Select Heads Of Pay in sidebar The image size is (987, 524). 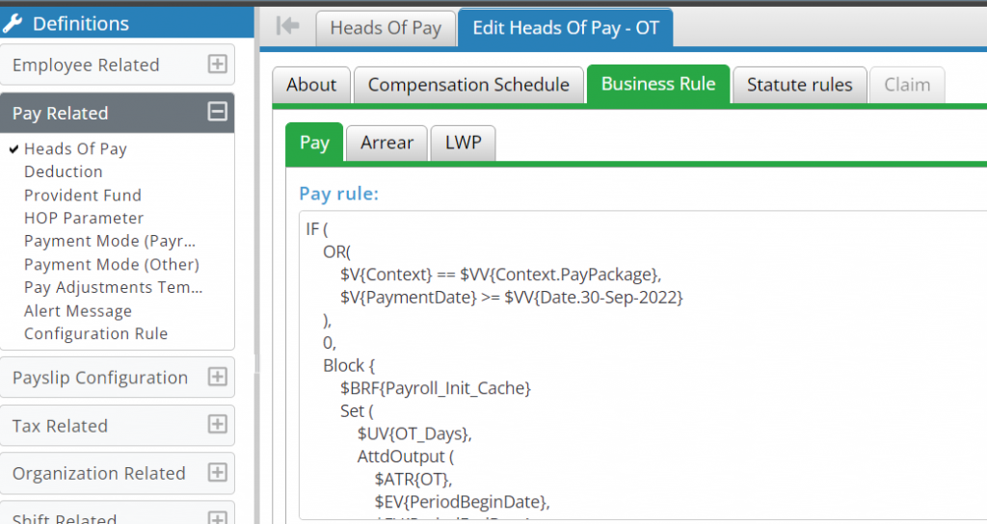[x=75, y=149]
